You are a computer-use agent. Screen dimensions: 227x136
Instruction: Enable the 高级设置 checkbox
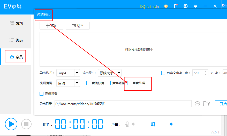click(x=41, y=94)
